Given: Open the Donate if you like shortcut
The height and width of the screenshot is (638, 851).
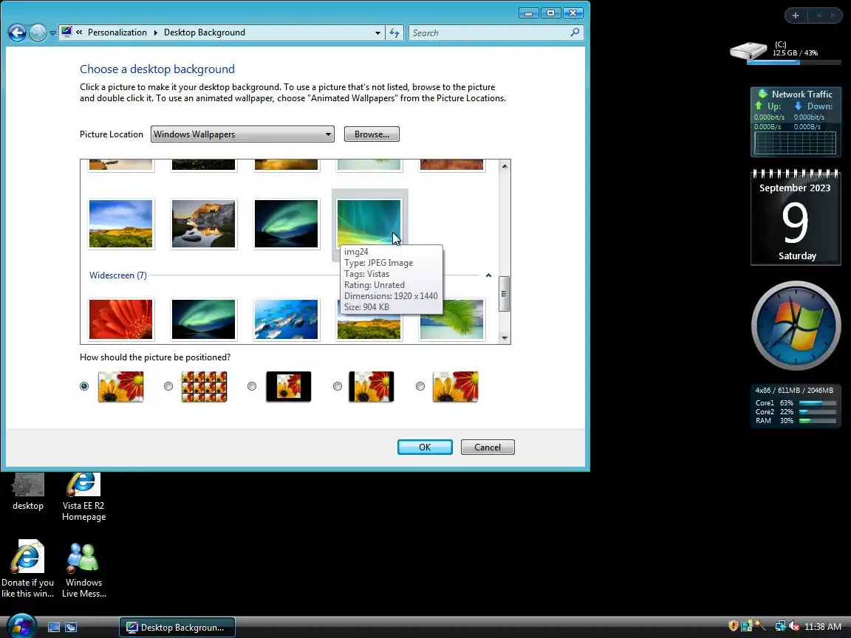Looking at the screenshot, I should [x=27, y=569].
